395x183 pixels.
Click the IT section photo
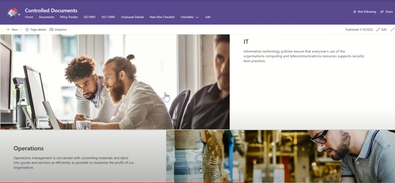[x=115, y=82]
